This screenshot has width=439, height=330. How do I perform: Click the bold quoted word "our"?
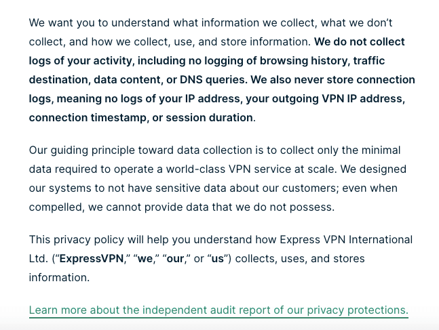[175, 259]
